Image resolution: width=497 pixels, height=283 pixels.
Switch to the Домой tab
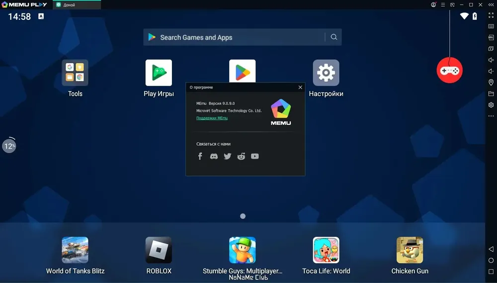pos(77,5)
